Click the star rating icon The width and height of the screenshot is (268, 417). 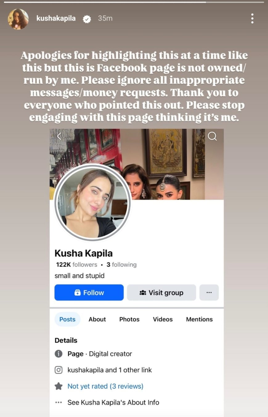[x=59, y=386]
